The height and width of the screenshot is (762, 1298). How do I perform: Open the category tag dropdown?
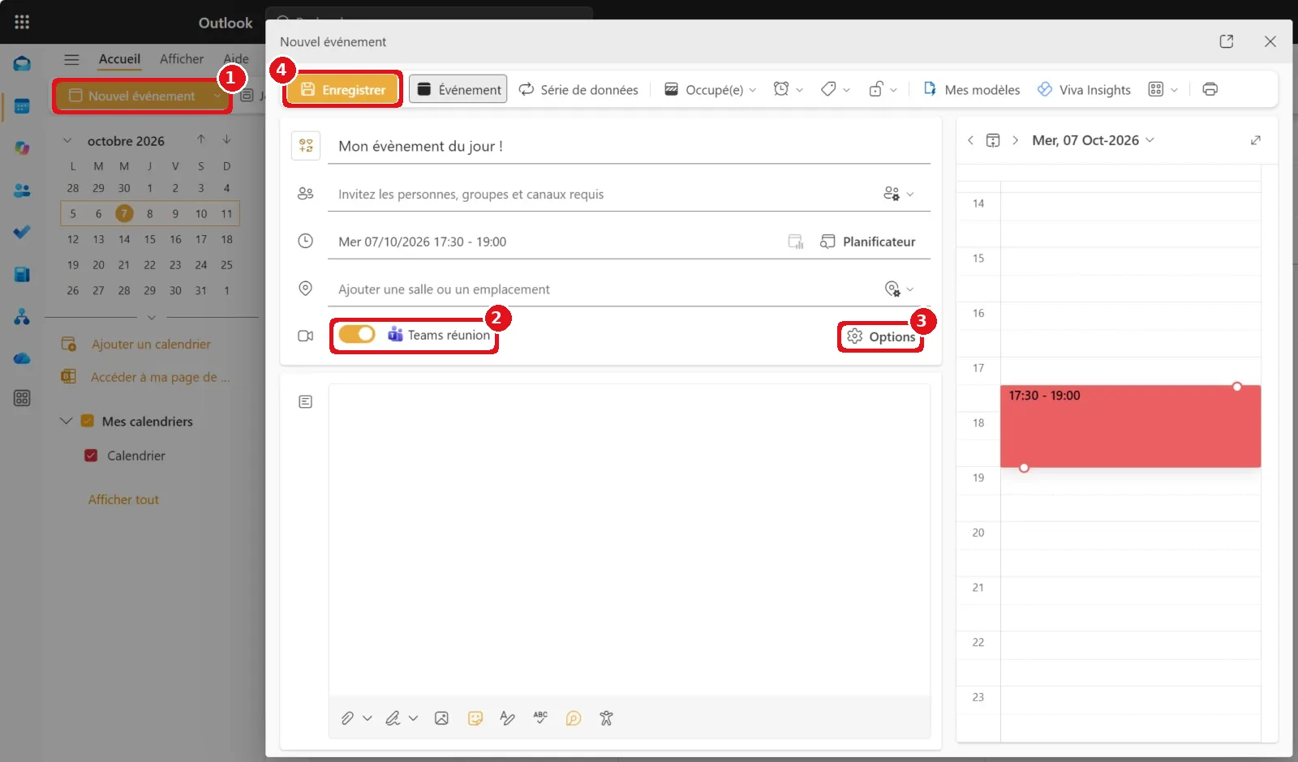pyautogui.click(x=835, y=89)
